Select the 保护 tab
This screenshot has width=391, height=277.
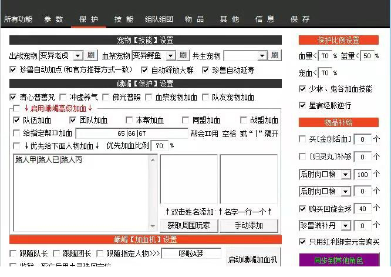89,19
